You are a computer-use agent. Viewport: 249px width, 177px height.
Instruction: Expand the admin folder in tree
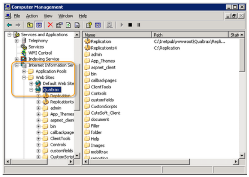click(x=38, y=108)
